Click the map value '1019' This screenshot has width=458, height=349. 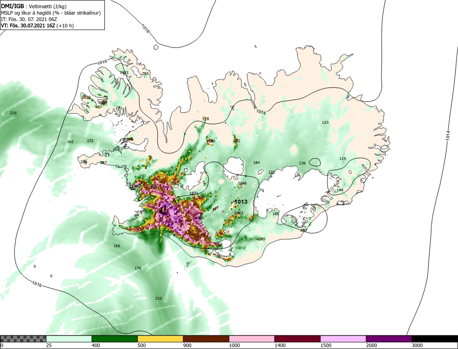click(86, 97)
